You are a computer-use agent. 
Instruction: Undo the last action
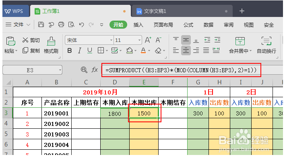click(x=81, y=25)
